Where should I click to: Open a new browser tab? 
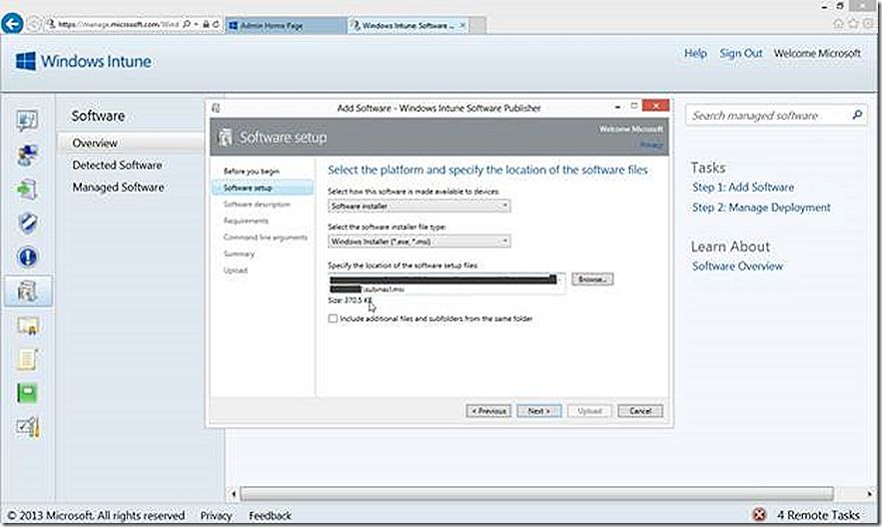tap(477, 25)
